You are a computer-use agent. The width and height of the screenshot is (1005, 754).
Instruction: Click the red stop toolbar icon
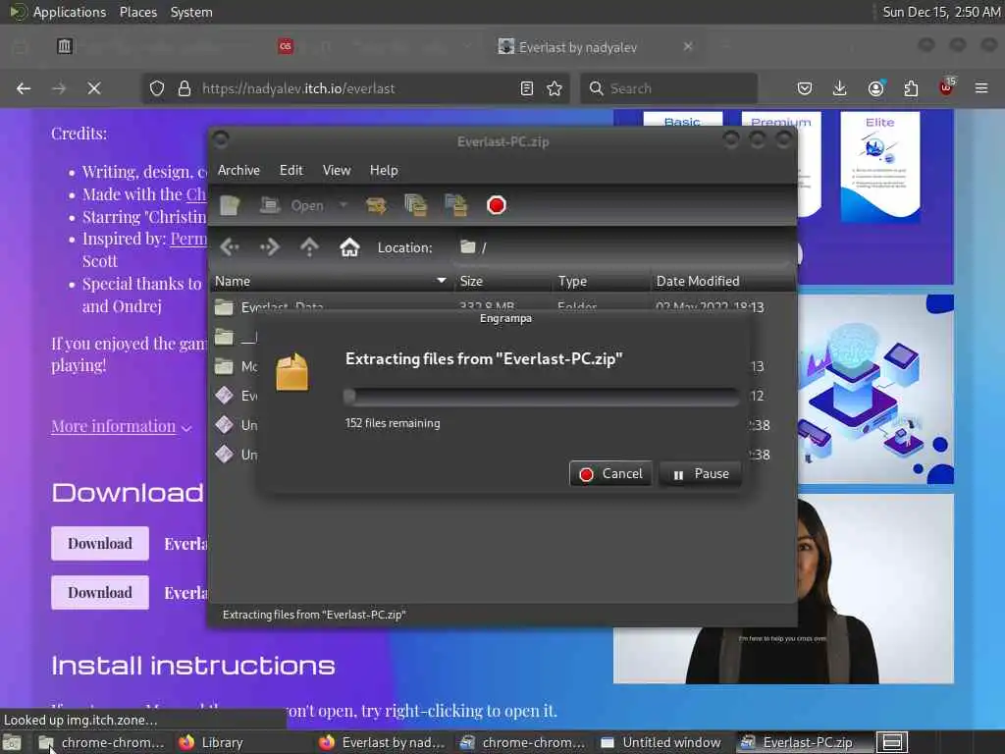pos(496,205)
